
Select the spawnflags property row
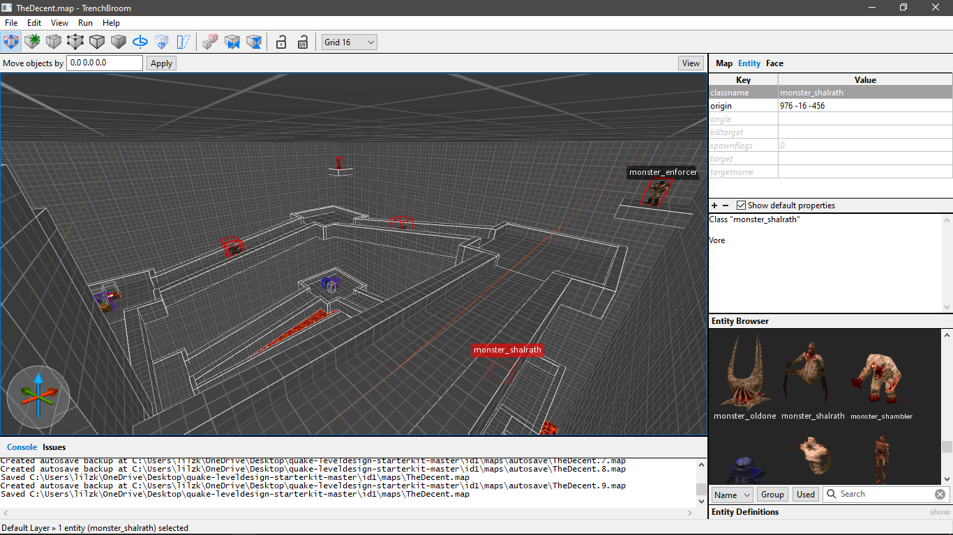pyautogui.click(x=830, y=146)
